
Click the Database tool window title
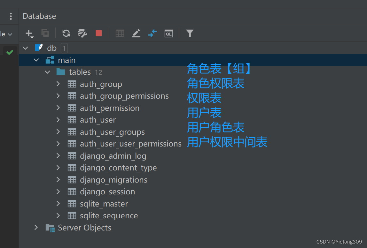(x=39, y=16)
